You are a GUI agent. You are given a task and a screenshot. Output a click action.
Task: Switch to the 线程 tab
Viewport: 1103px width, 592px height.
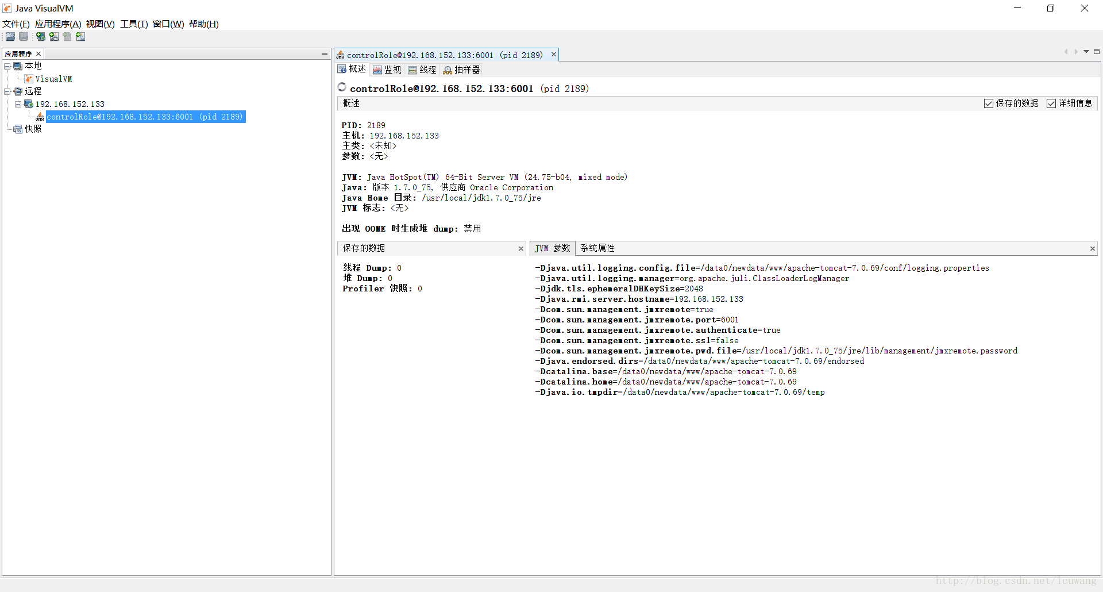click(x=422, y=70)
